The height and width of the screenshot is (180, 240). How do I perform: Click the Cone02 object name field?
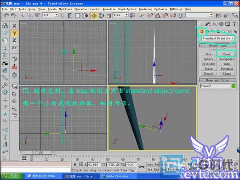[x=215, y=86]
